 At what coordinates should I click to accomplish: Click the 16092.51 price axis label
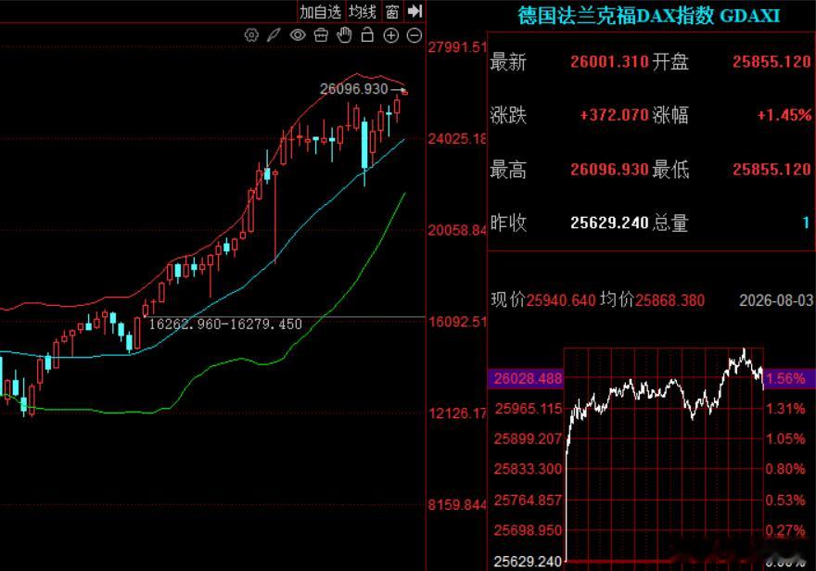point(457,322)
